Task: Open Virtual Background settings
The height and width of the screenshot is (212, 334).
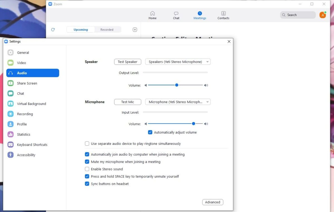Action: pyautogui.click(x=31, y=104)
